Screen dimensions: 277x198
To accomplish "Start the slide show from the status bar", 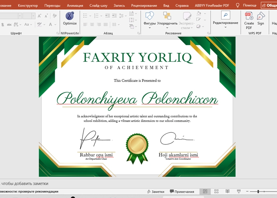I will pyautogui.click(x=239, y=191).
